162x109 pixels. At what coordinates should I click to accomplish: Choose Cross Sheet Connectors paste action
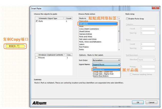pyautogui.click(x=89, y=29)
